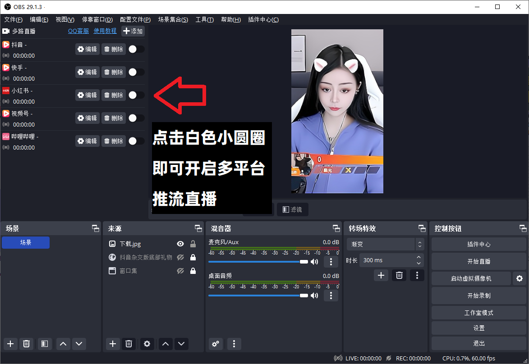Viewport: 529px width, 364px height.
Task: Open advanced audio properties gear in mixer
Action: (216, 344)
